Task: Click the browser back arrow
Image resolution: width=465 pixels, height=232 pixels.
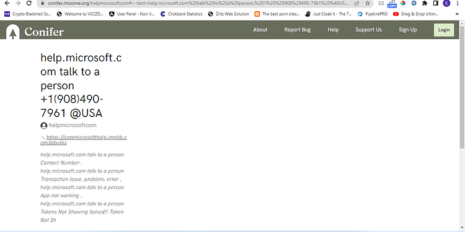Action: point(7,3)
